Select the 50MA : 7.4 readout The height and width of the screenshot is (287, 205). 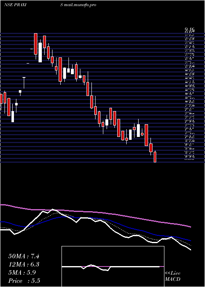coord(24,256)
